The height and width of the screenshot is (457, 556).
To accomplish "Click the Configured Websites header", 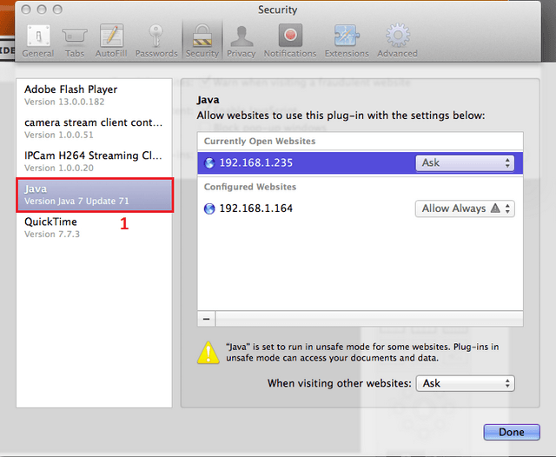I will (x=250, y=187).
